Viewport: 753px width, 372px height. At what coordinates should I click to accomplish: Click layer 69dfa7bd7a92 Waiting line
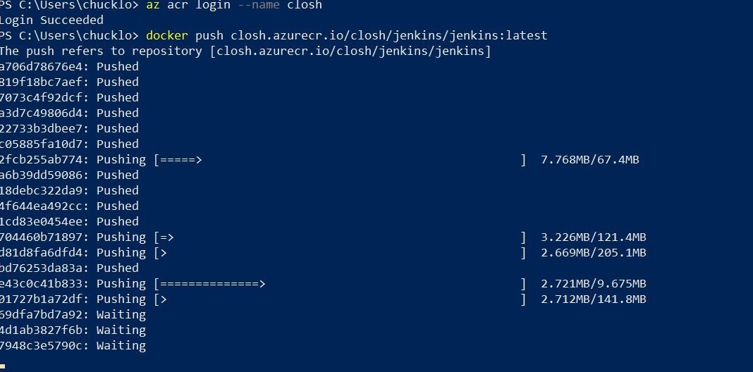pyautogui.click(x=73, y=315)
